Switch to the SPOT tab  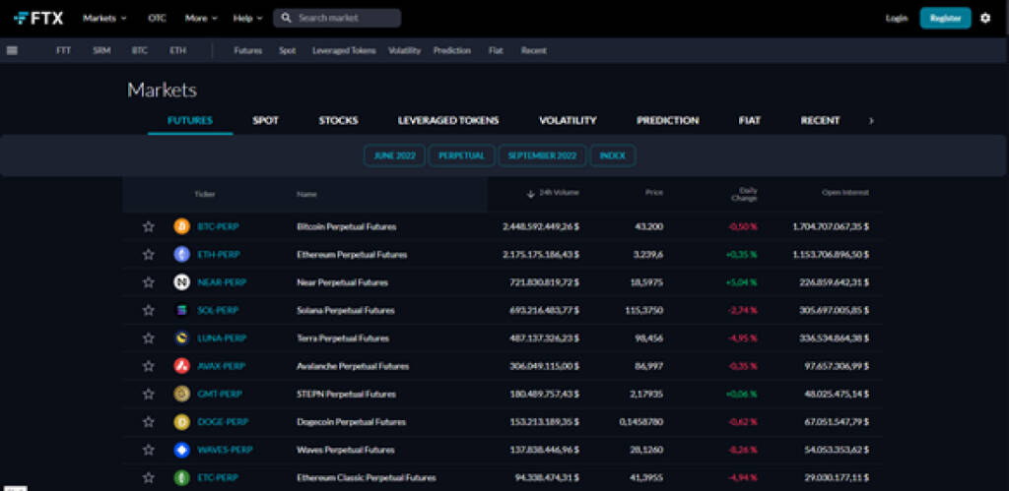click(x=265, y=120)
